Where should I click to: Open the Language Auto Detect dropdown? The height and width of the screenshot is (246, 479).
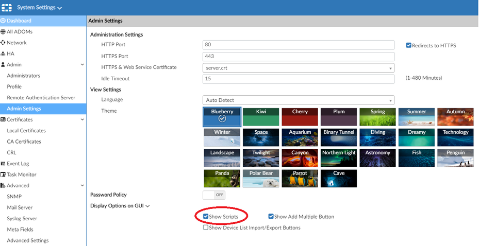coord(299,100)
